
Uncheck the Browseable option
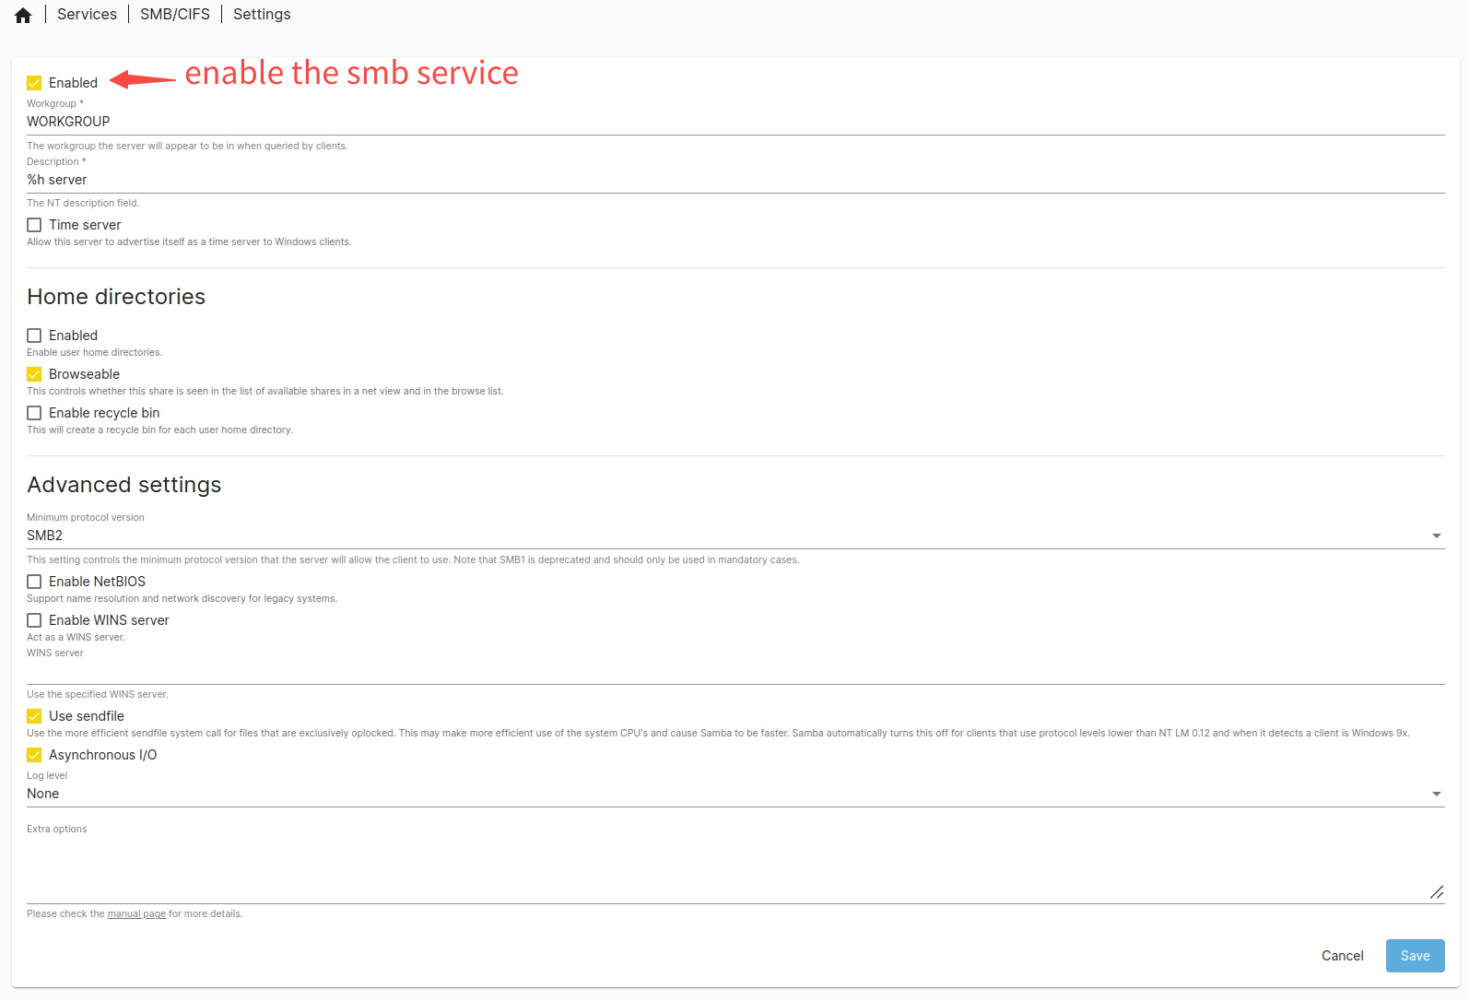click(x=34, y=374)
